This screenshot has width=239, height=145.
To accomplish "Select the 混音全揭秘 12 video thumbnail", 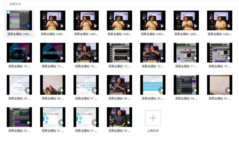I will [x=153, y=53].
